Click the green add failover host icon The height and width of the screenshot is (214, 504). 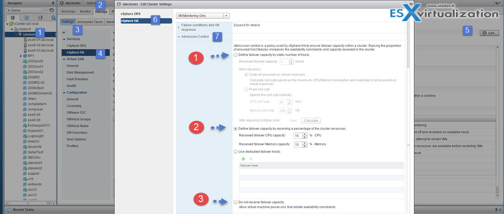[x=243, y=158]
